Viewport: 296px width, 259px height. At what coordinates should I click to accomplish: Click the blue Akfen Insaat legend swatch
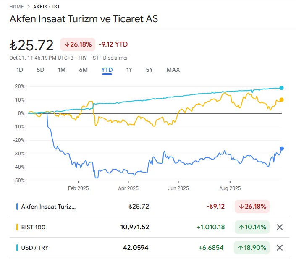[17, 207]
